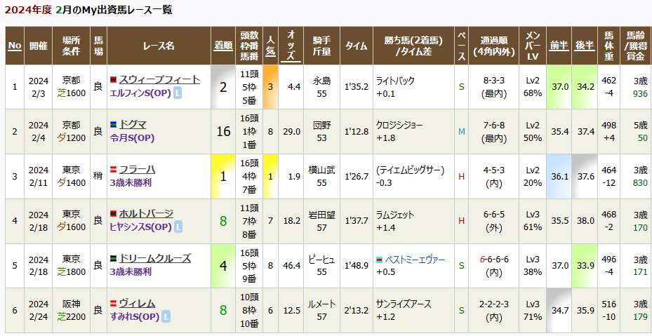The height and width of the screenshot is (336, 652).
Task: Click the silk color icon before スウィープフィート
Action: [x=113, y=79]
